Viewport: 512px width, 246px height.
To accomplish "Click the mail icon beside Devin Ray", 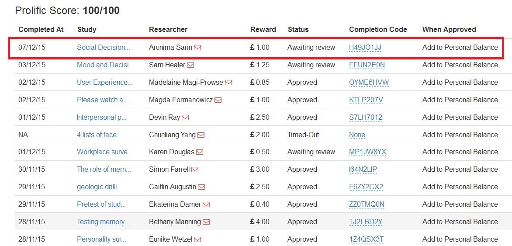I will 185,118.
